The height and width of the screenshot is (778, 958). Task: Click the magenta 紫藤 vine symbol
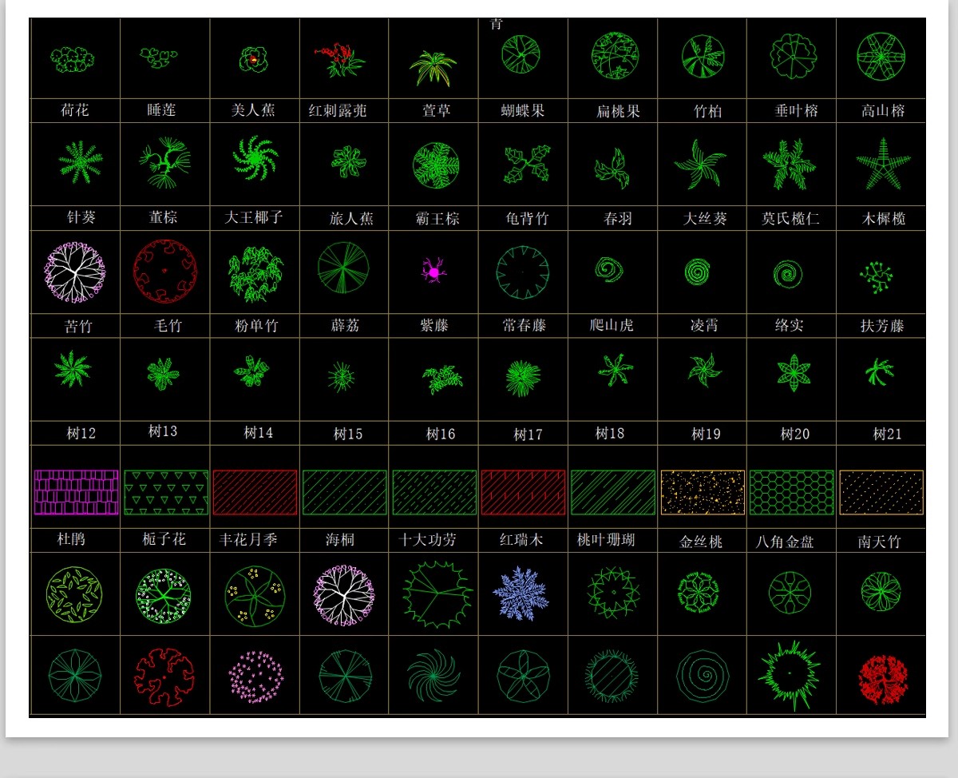[x=434, y=272]
